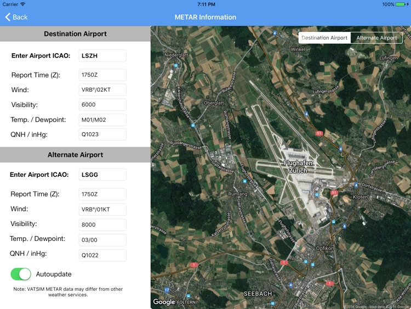Tap the 7:11 PM status bar clock
The width and height of the screenshot is (411, 309).
click(206, 4)
